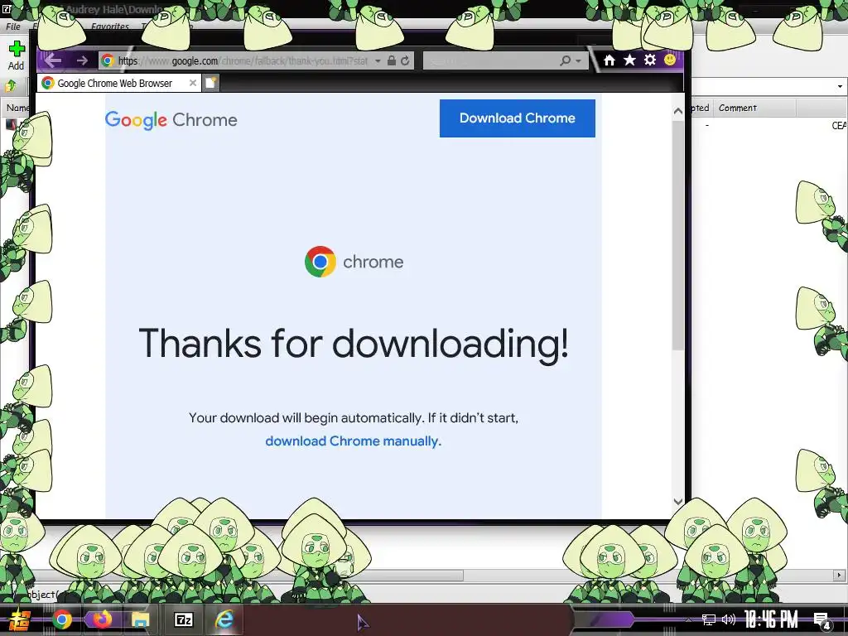
Task: Click the volume speaker tray icon
Action: (x=729, y=619)
